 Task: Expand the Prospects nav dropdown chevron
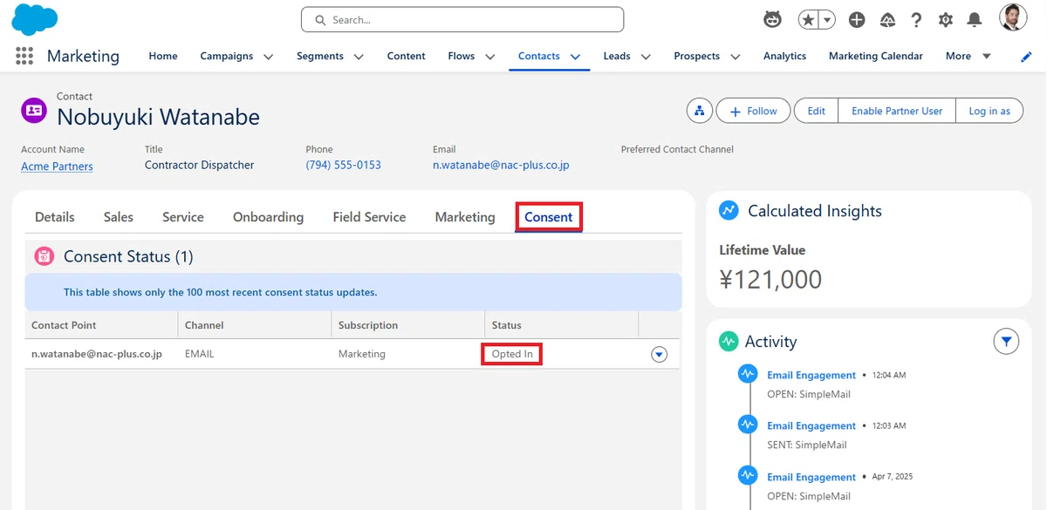(x=735, y=57)
